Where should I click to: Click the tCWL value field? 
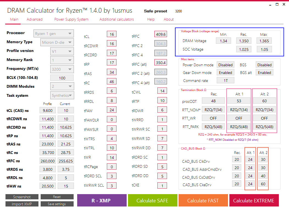coord(162,91)
